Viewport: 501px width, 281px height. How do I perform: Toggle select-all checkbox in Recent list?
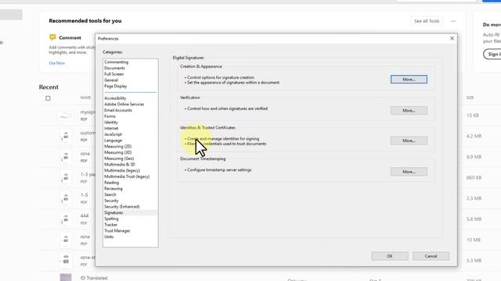[48, 98]
